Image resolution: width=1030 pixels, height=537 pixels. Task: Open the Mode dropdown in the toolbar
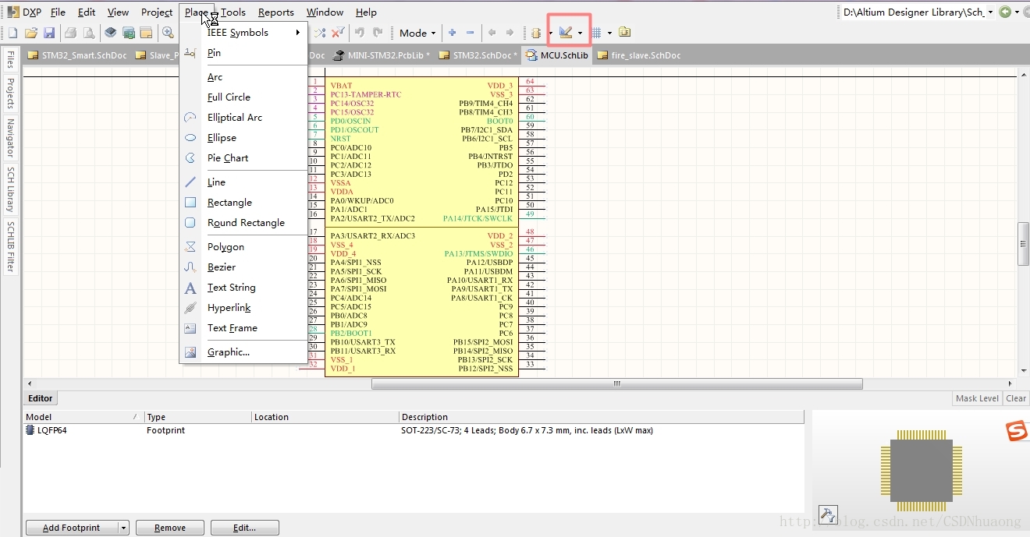[417, 33]
